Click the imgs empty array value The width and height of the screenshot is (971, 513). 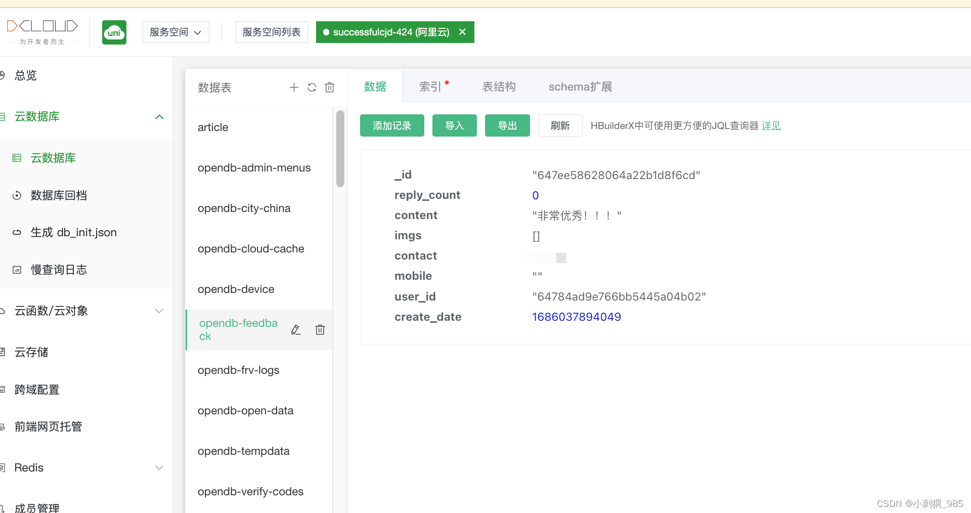coord(536,236)
